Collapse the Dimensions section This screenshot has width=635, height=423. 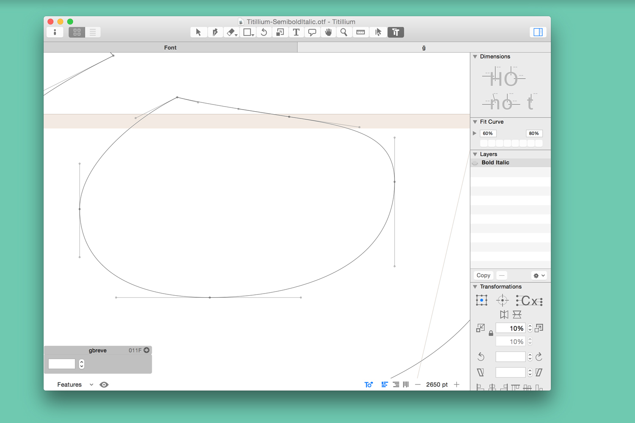tap(475, 57)
